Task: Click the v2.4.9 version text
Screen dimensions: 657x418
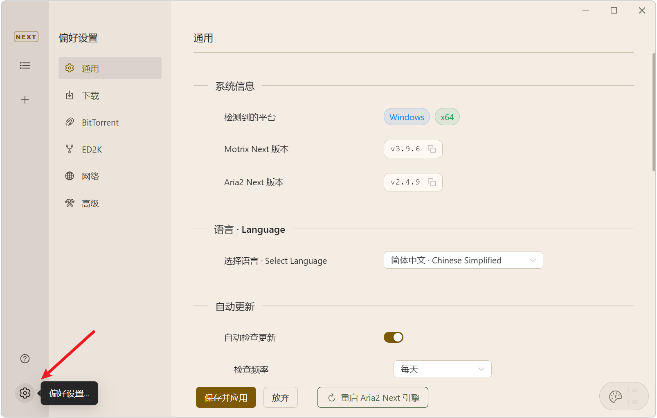Action: pyautogui.click(x=405, y=182)
